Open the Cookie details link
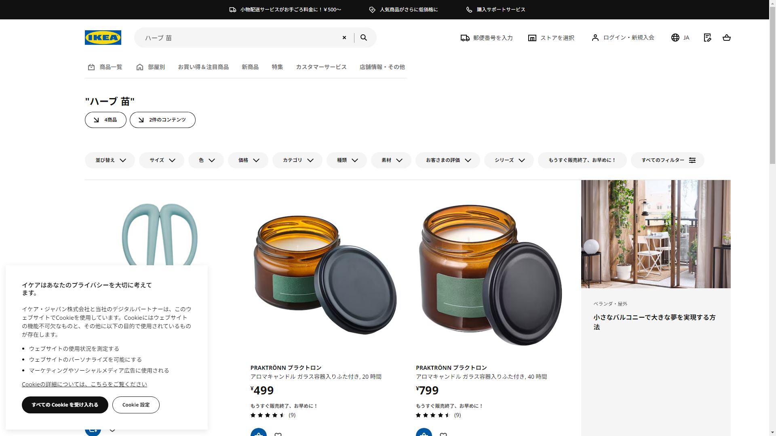The height and width of the screenshot is (436, 776). click(x=84, y=384)
